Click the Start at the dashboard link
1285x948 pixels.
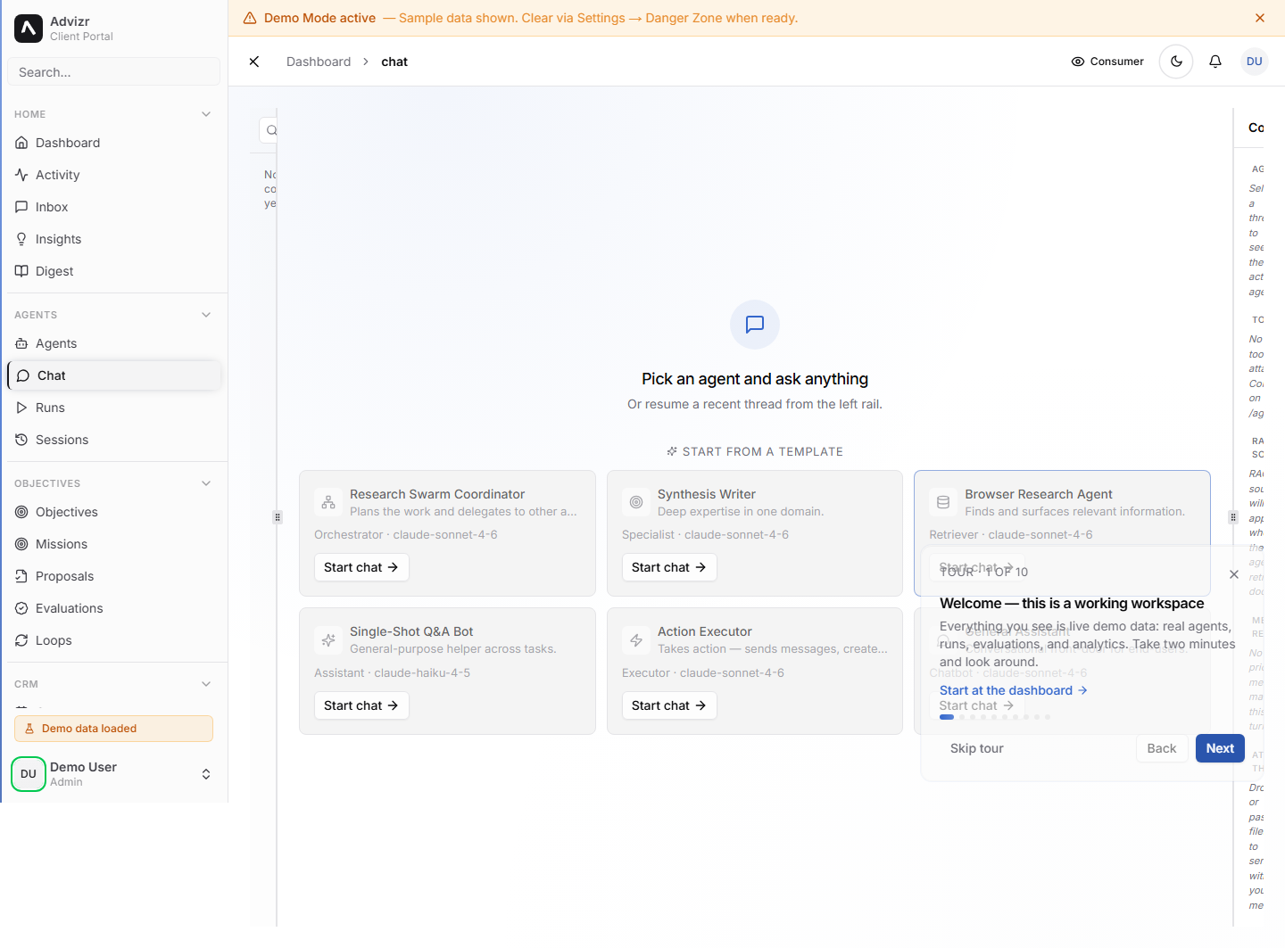point(1013,690)
